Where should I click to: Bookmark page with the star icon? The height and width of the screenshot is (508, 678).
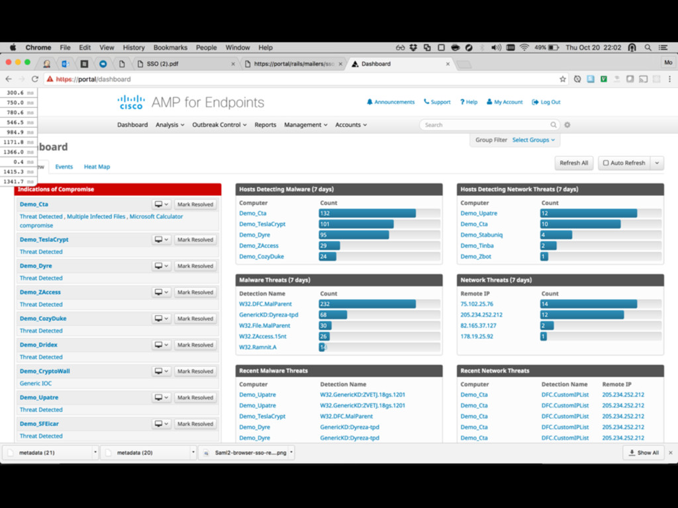(x=563, y=79)
